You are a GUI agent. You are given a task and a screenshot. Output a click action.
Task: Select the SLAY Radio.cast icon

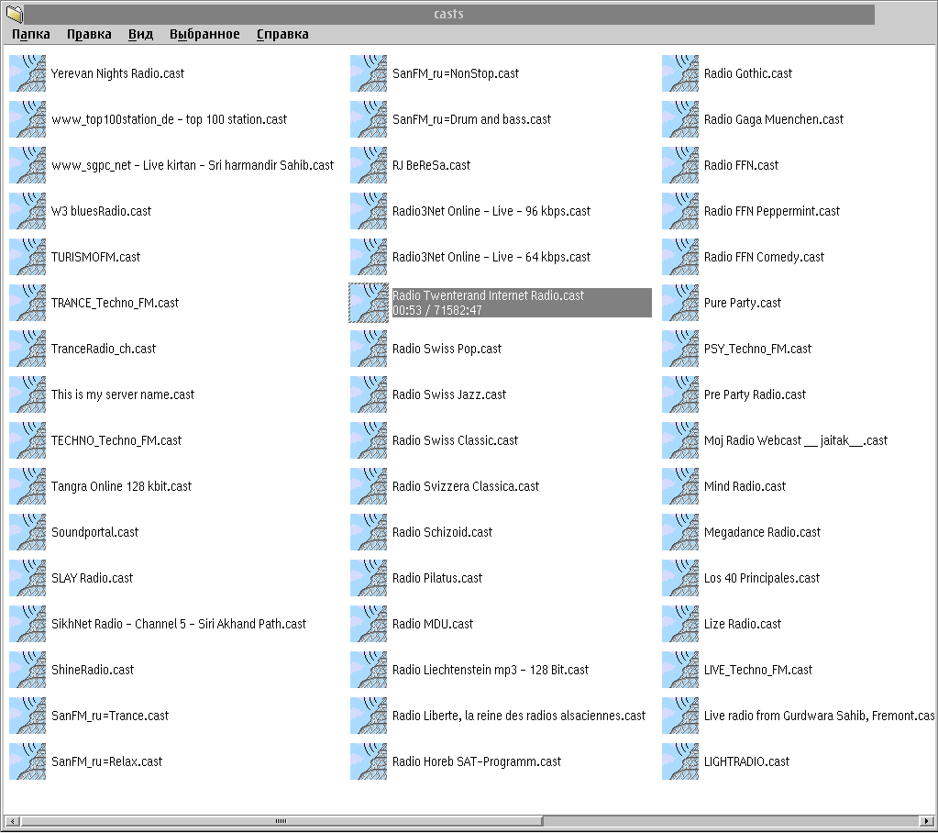pos(28,578)
